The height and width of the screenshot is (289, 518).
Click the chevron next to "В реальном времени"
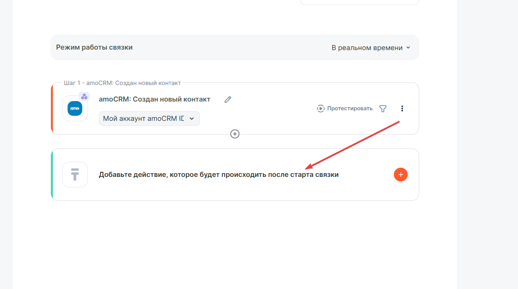(x=408, y=48)
